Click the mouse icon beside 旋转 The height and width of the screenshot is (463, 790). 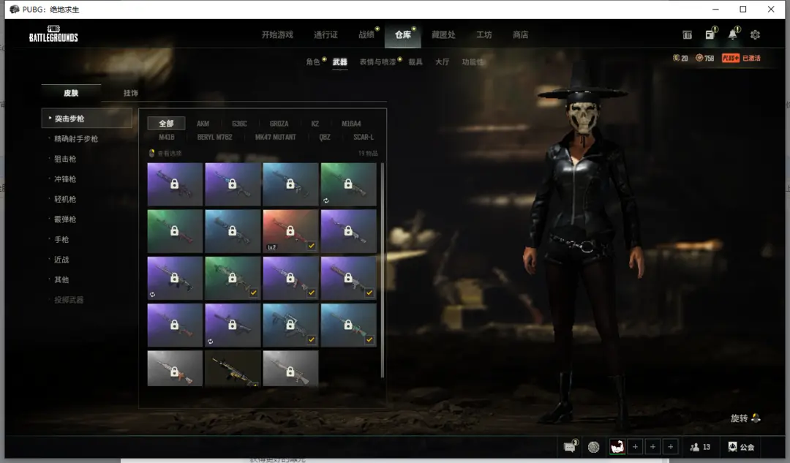pos(756,418)
